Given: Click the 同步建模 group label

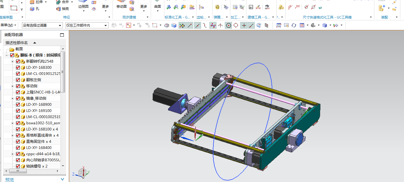Looking at the screenshot, I should (x=129, y=17).
